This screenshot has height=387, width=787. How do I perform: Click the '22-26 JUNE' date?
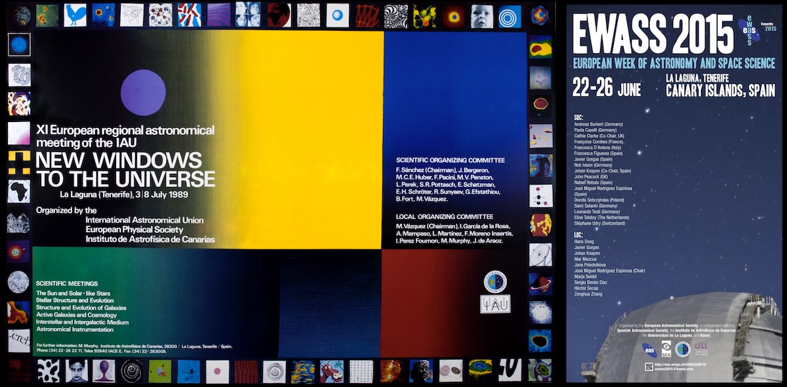[606, 87]
